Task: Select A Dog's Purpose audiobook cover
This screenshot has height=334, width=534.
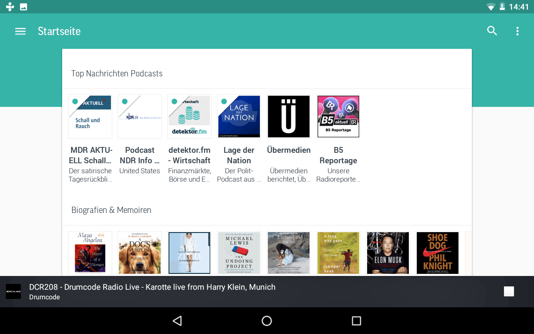Action: (140, 253)
